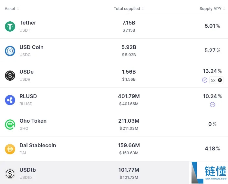Click the 101.77M total supplied value
228x184 pixels.
pyautogui.click(x=129, y=170)
